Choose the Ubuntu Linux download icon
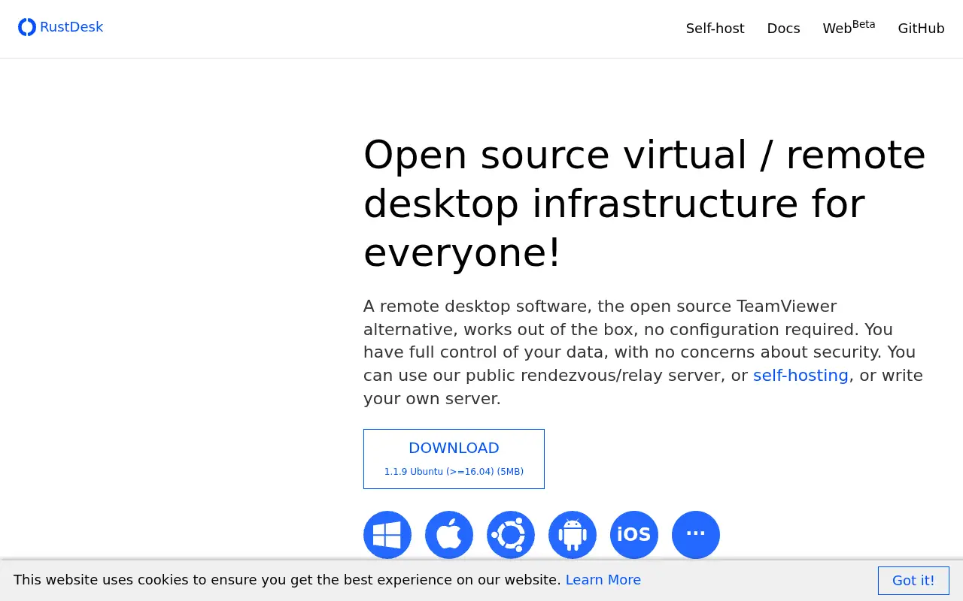 [511, 535]
